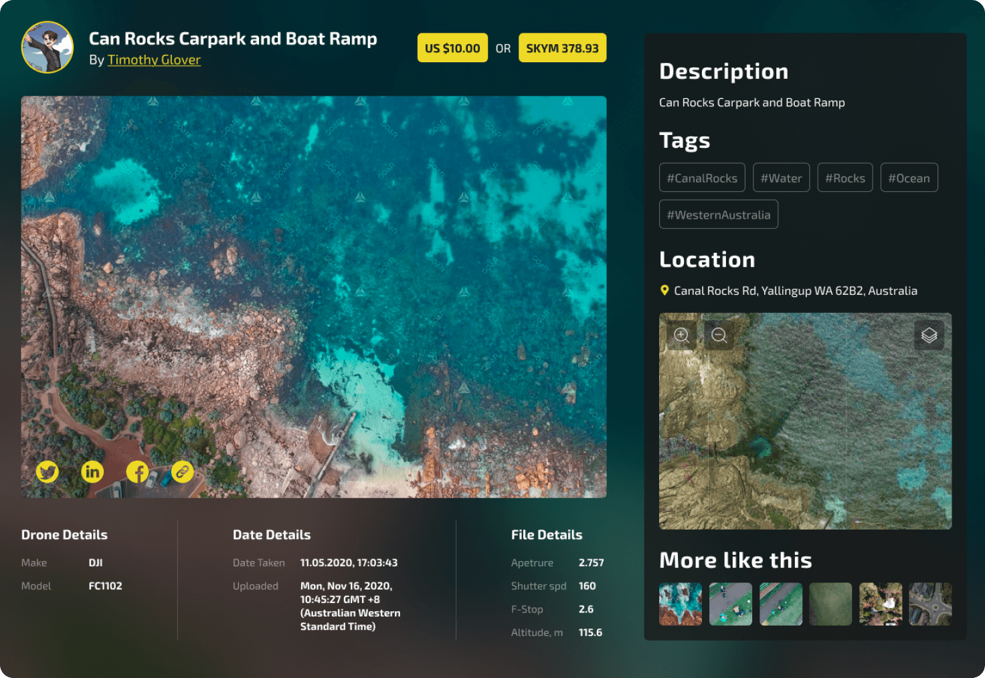Open Timothy Glover's profile avatar

48,47
